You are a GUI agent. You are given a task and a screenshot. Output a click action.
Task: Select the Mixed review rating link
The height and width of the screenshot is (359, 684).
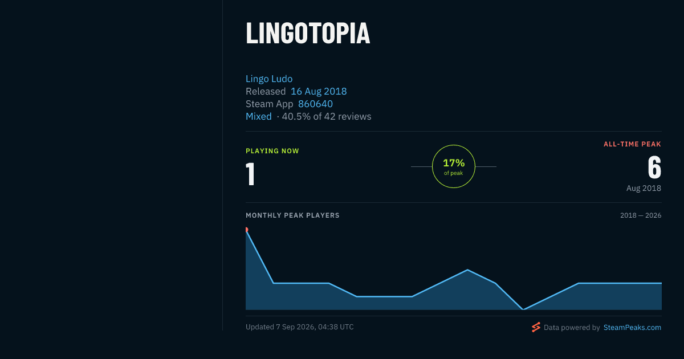coord(259,116)
